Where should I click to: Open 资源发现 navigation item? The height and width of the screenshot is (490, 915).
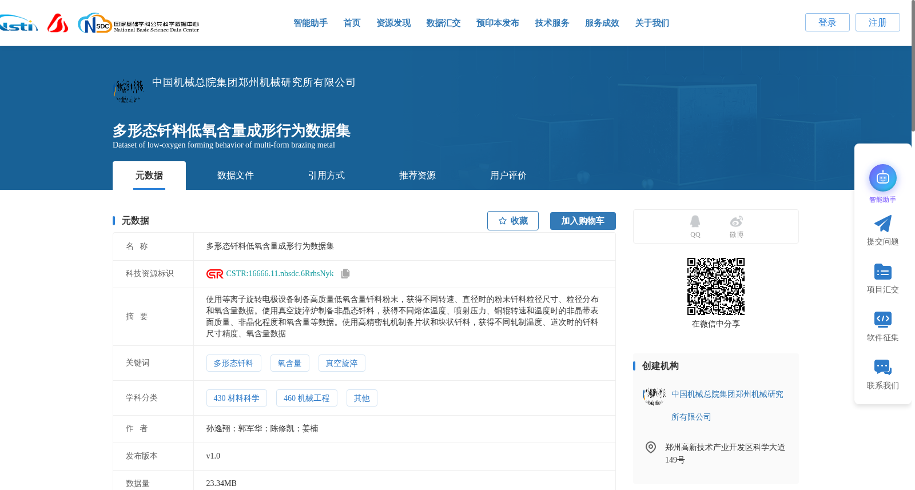(393, 23)
